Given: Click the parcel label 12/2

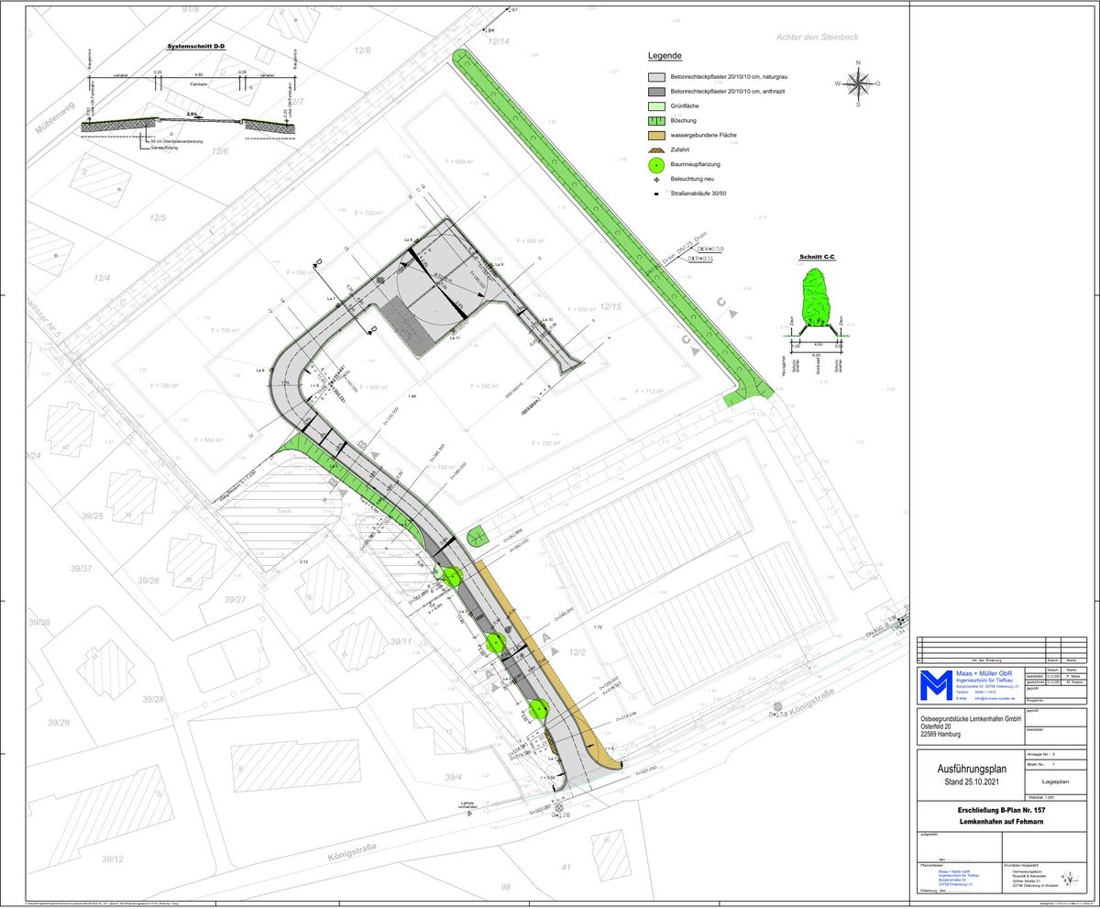Looking at the screenshot, I should tap(577, 650).
